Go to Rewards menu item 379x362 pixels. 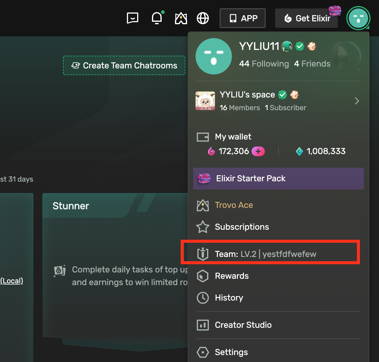[232, 276]
